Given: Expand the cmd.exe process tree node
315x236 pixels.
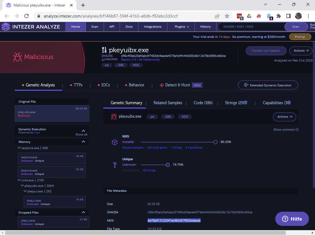Looking at the screenshot, I should tap(19, 180).
